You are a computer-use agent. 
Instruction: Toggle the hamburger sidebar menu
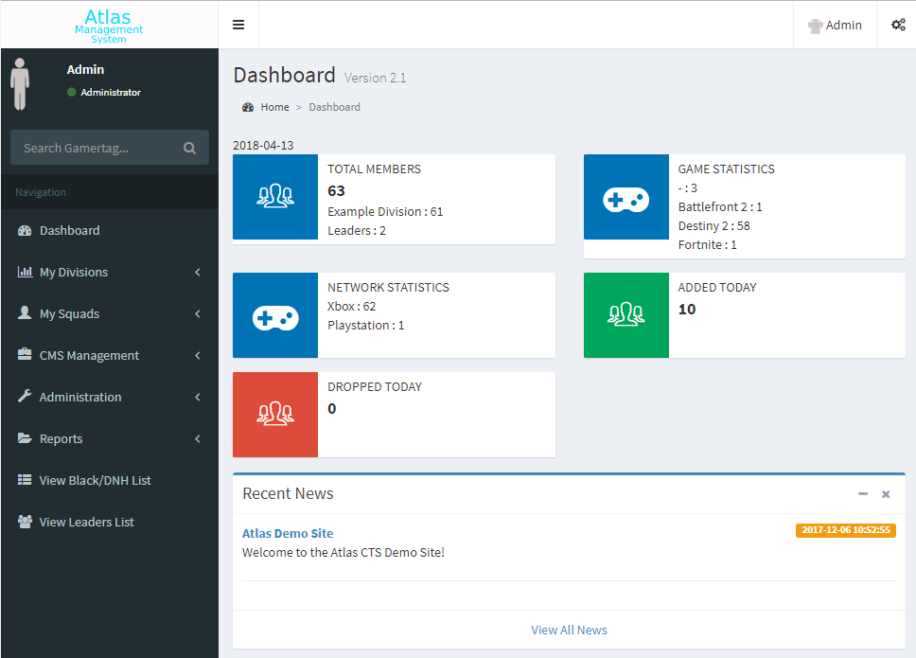coord(238,25)
